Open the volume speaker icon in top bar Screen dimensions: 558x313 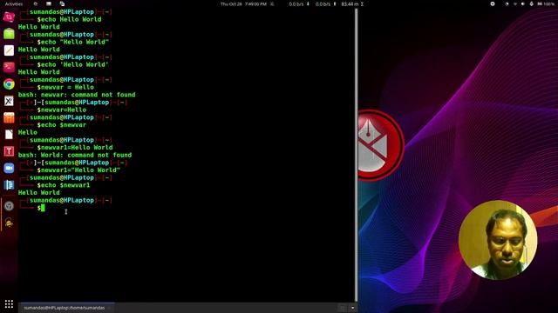pyautogui.click(x=523, y=3)
